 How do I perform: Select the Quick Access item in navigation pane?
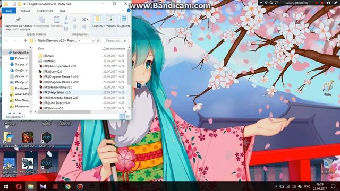tap(19, 53)
